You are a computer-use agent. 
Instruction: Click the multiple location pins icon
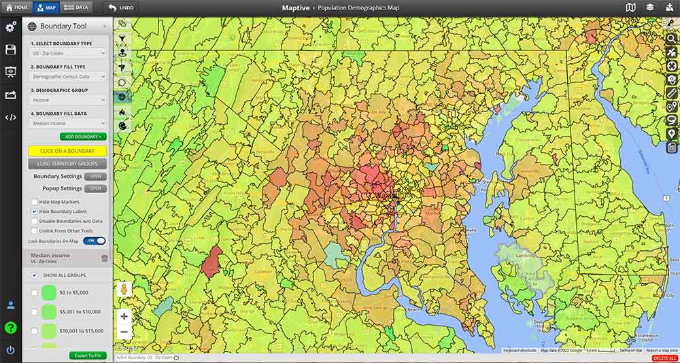(672, 107)
